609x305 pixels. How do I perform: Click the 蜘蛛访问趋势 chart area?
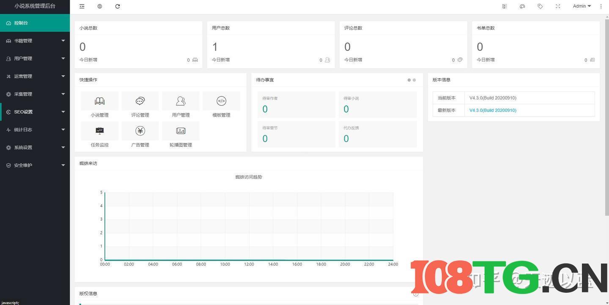[x=249, y=226]
